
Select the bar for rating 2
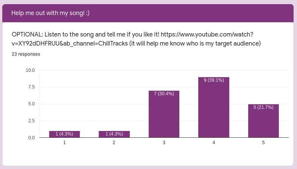click(x=114, y=134)
